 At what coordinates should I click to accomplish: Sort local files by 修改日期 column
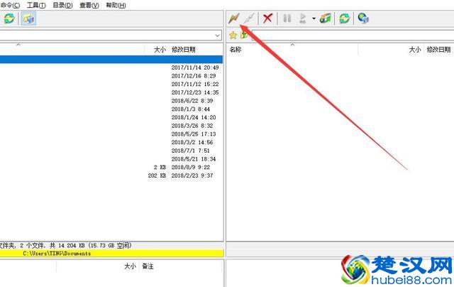coord(184,50)
